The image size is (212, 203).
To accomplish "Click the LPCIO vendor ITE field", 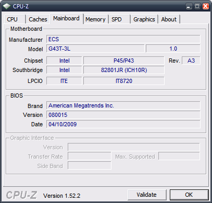I will (64, 81).
